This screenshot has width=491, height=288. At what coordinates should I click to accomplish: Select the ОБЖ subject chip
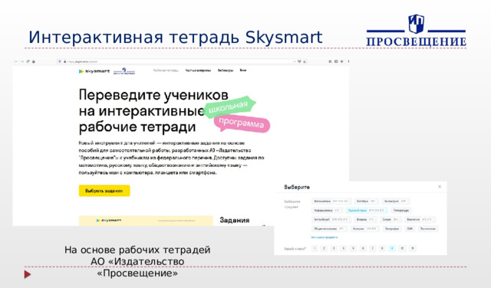[x=410, y=228]
